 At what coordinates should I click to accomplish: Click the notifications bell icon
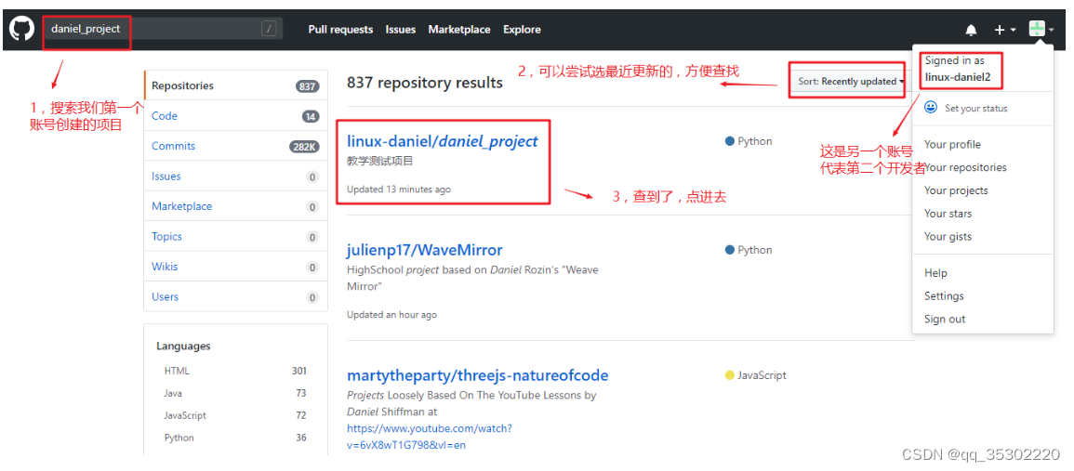pos(971,30)
